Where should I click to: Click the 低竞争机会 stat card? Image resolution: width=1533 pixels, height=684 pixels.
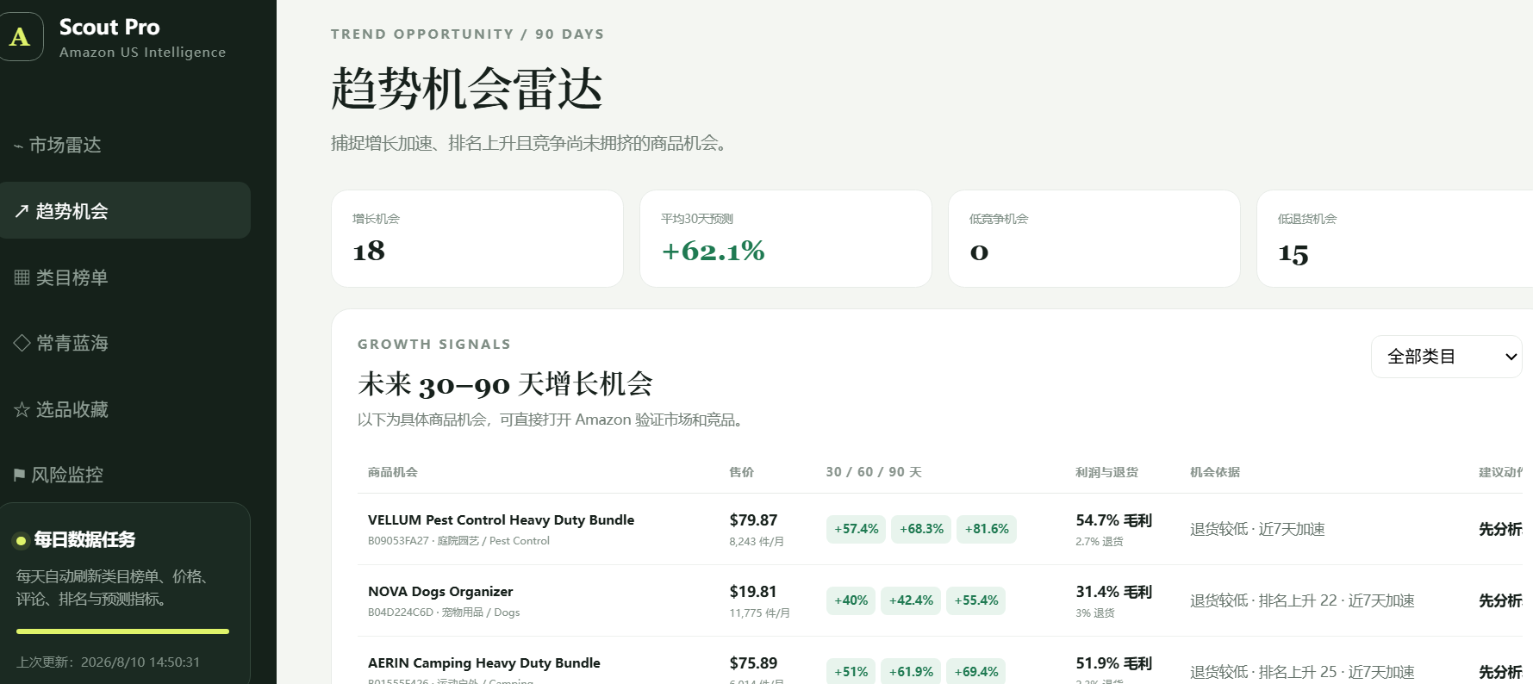(x=1094, y=239)
